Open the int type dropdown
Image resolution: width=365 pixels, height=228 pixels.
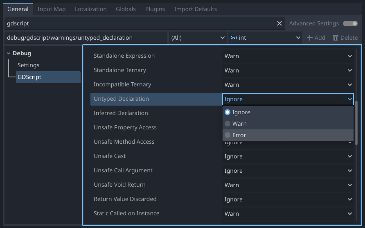click(x=265, y=38)
